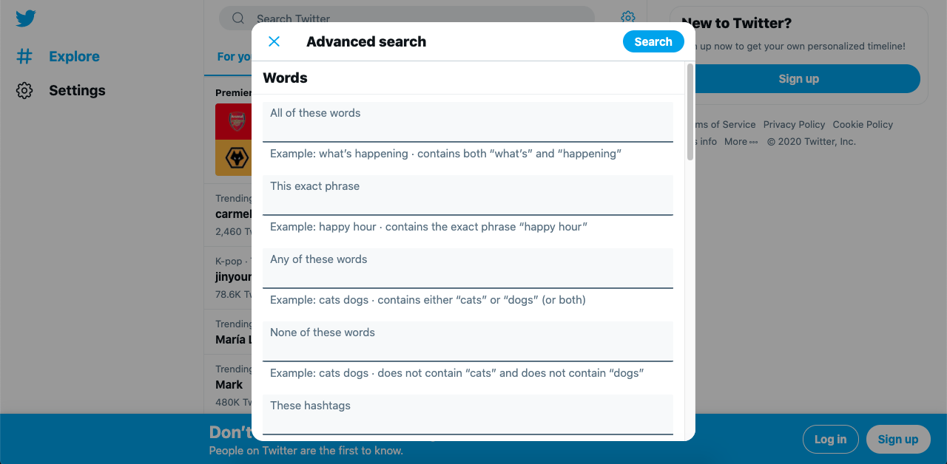This screenshot has width=947, height=464.
Task: Open search settings gear beside search bar
Action: tap(628, 18)
